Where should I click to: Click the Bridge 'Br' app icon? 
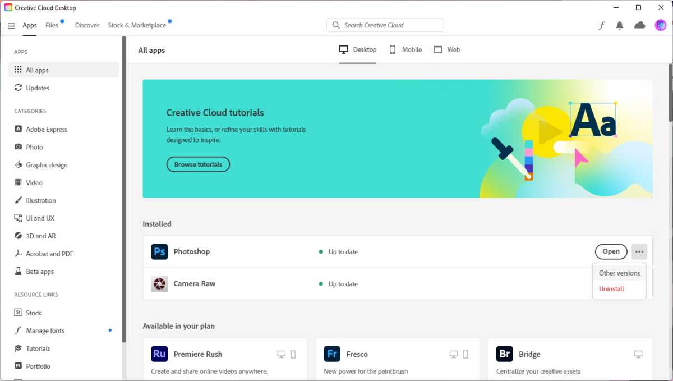click(x=505, y=354)
